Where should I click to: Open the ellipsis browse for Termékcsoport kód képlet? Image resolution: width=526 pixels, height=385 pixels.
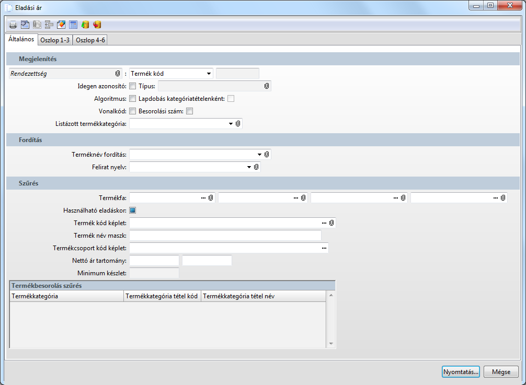[x=324, y=248]
